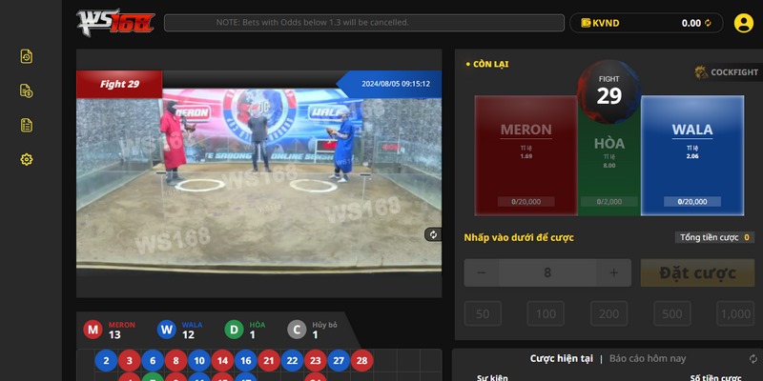763x381 pixels.
Task: Select the WALA betting box
Action: (x=691, y=154)
